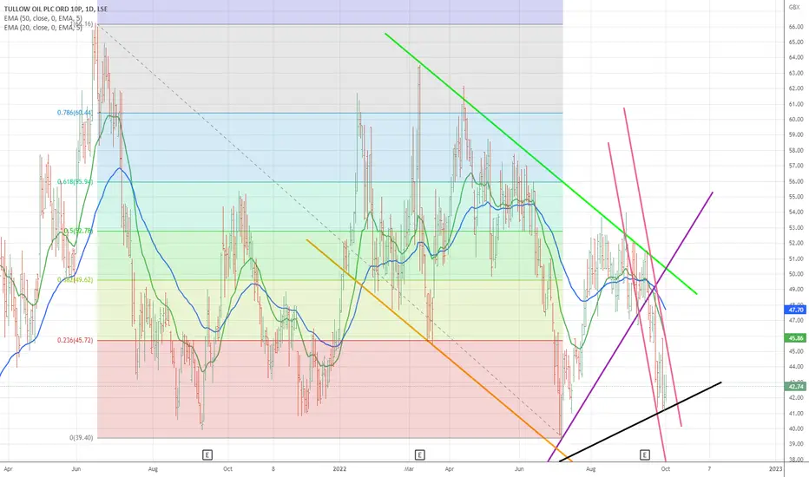Click the GBX currency label
This screenshot has width=809, height=477.
[x=794, y=7]
